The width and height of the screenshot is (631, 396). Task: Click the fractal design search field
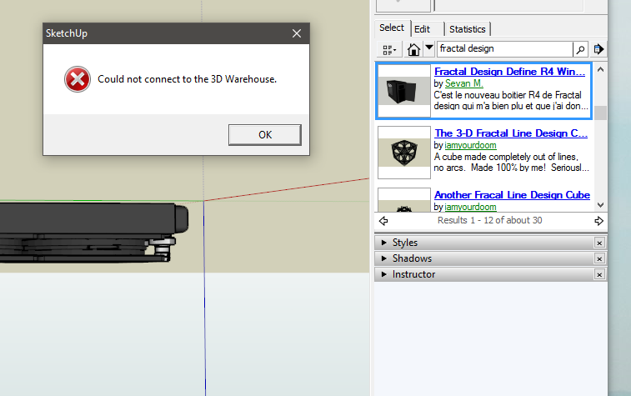503,49
